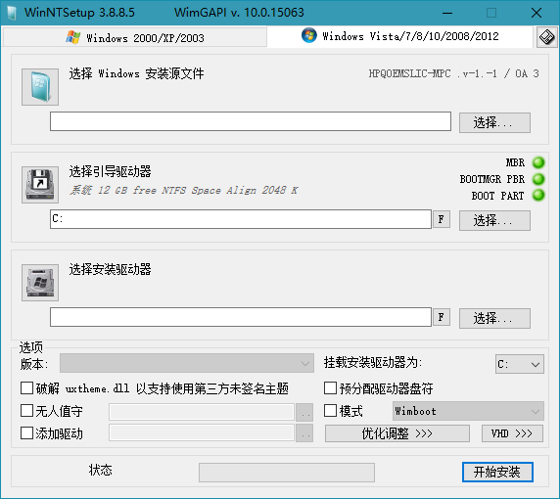Click the boot drive floppy disk icon
The height and width of the screenshot is (499, 560).
pos(40,185)
